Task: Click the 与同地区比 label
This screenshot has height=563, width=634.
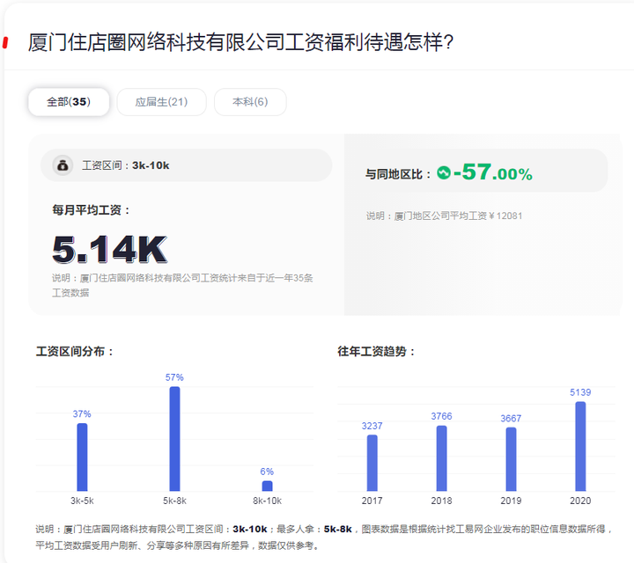Action: pyautogui.click(x=398, y=174)
